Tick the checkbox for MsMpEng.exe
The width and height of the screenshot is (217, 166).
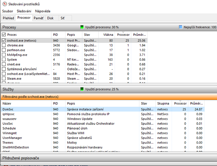coord(4,55)
